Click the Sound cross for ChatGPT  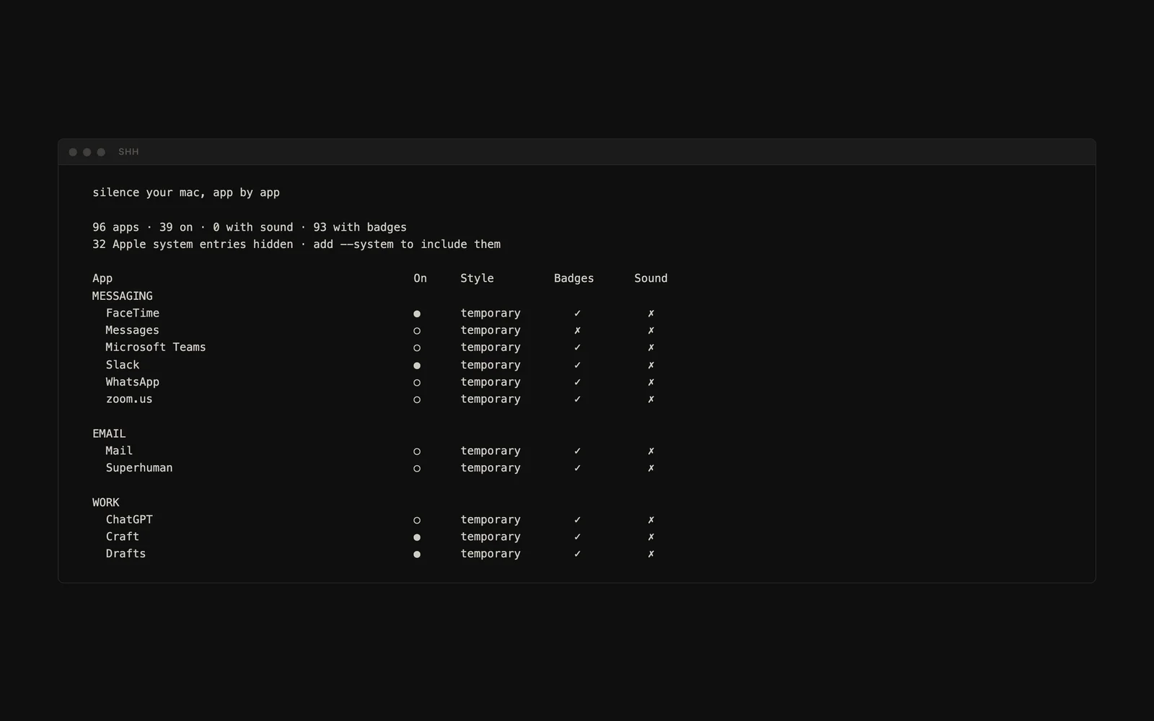(651, 520)
